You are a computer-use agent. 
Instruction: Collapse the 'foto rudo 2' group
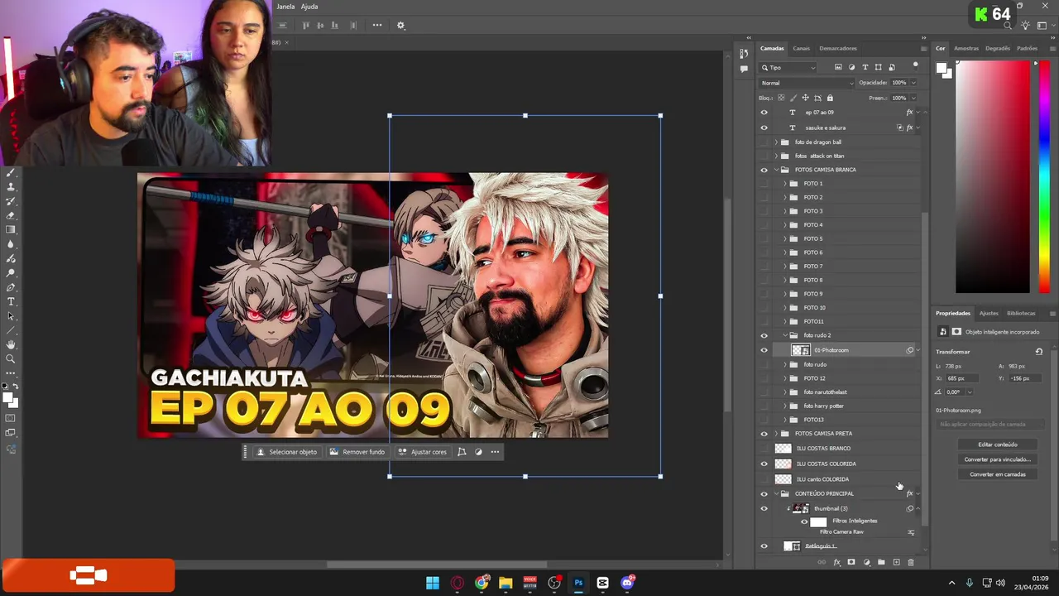point(785,335)
